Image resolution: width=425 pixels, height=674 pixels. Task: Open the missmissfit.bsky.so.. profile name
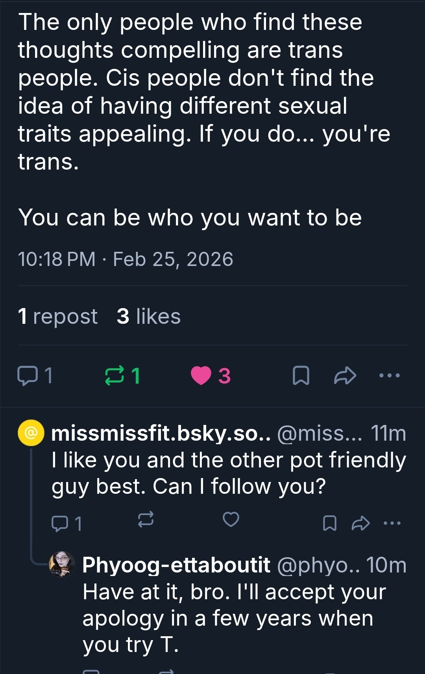pos(161,434)
